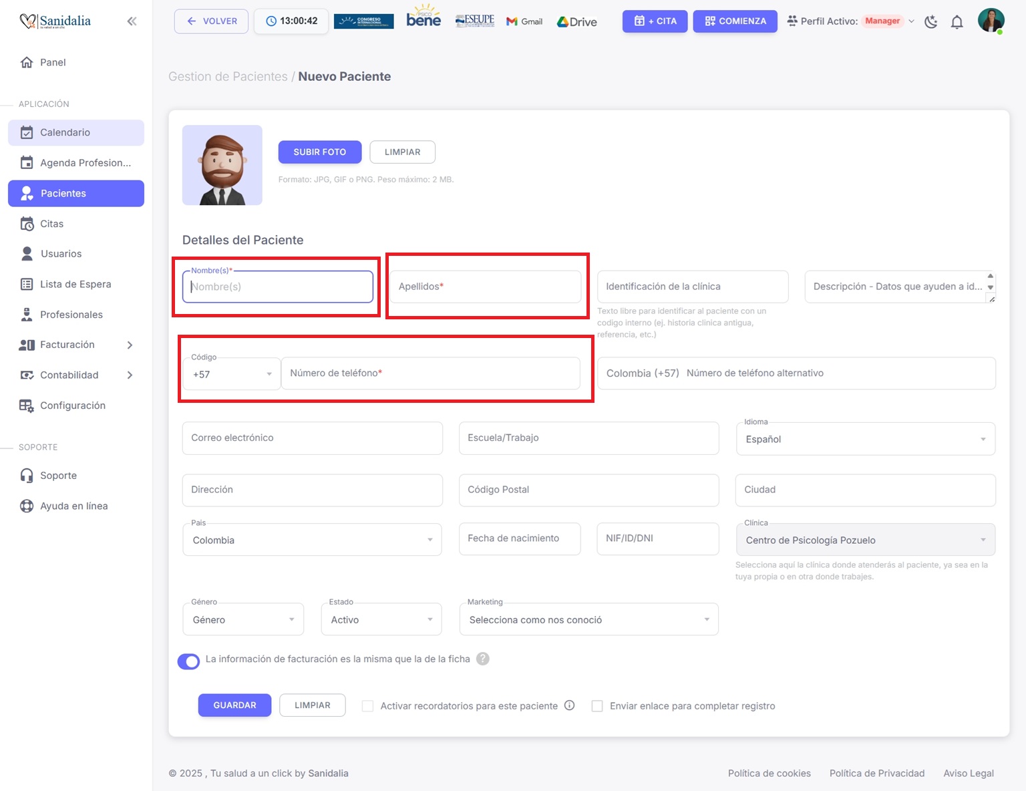Open the user profile avatar
Viewport: 1026px width, 791px height.
(991, 21)
